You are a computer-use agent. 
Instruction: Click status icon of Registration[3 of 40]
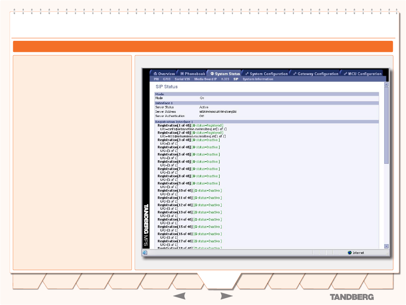click(194, 140)
